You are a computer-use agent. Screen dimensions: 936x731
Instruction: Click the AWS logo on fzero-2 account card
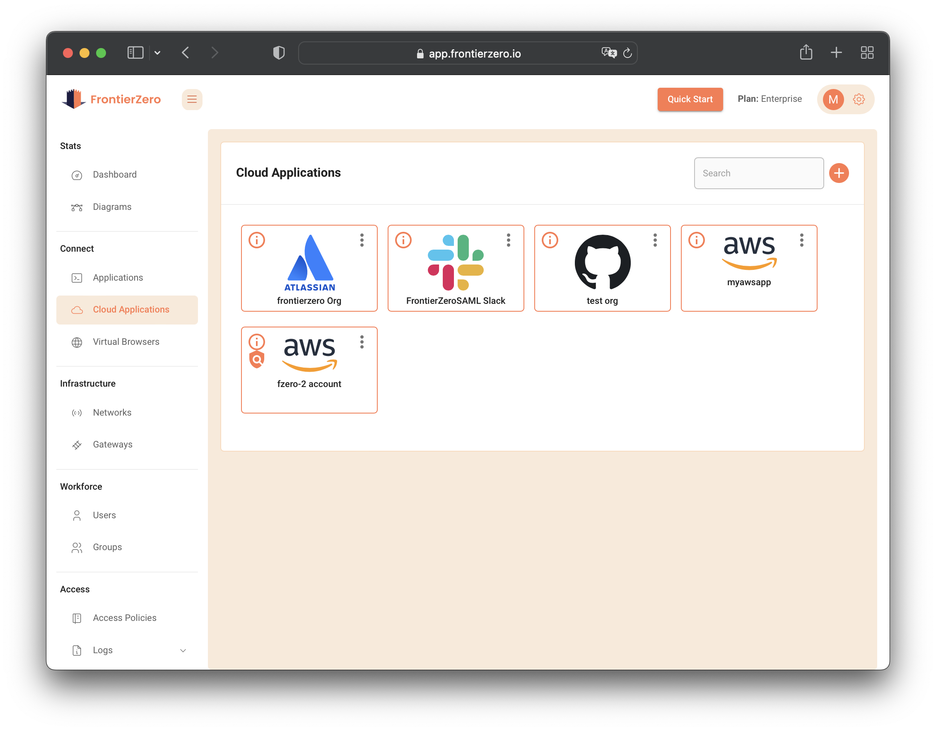[x=309, y=354]
